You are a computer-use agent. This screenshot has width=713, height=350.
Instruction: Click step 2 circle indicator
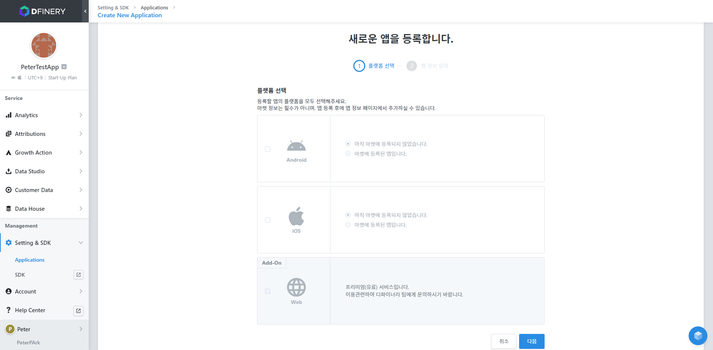[412, 66]
